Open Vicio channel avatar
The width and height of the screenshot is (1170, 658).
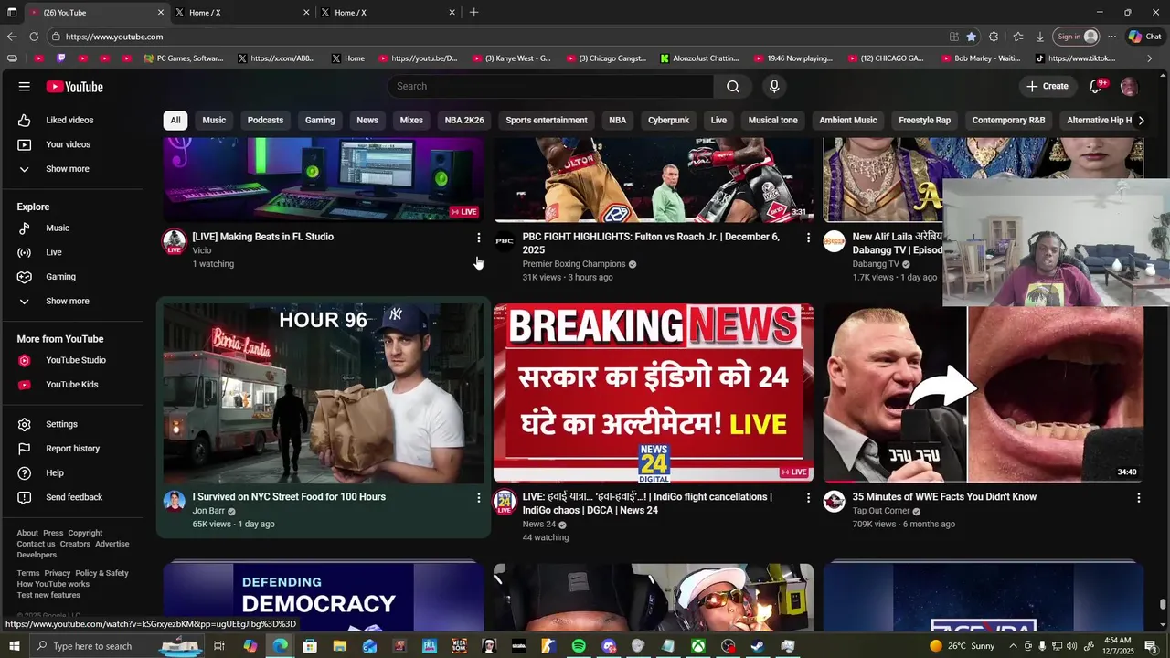[x=174, y=241]
